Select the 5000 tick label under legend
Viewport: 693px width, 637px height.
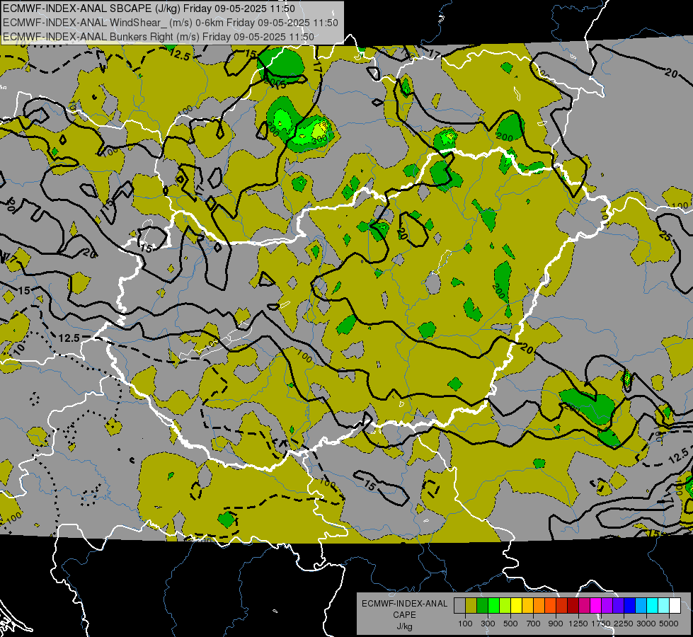pos(668,624)
